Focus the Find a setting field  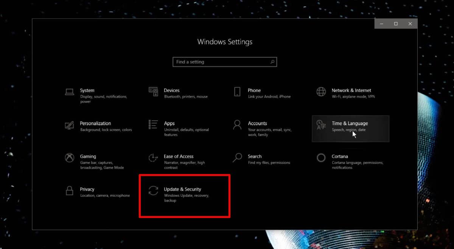point(225,62)
